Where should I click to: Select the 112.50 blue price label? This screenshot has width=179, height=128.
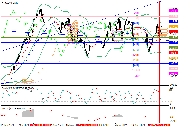[x=174, y=42]
